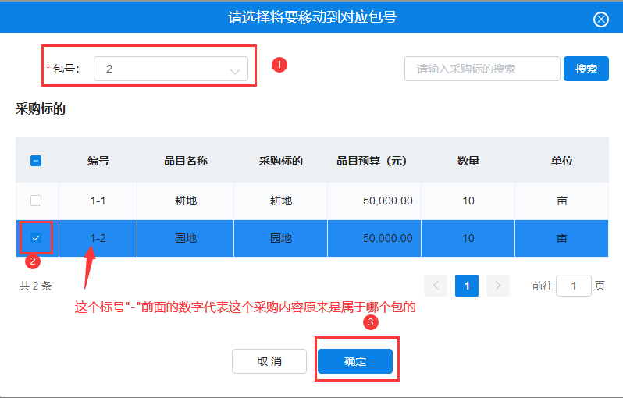
Task: Go to next page with right arrow
Action: pyautogui.click(x=498, y=286)
